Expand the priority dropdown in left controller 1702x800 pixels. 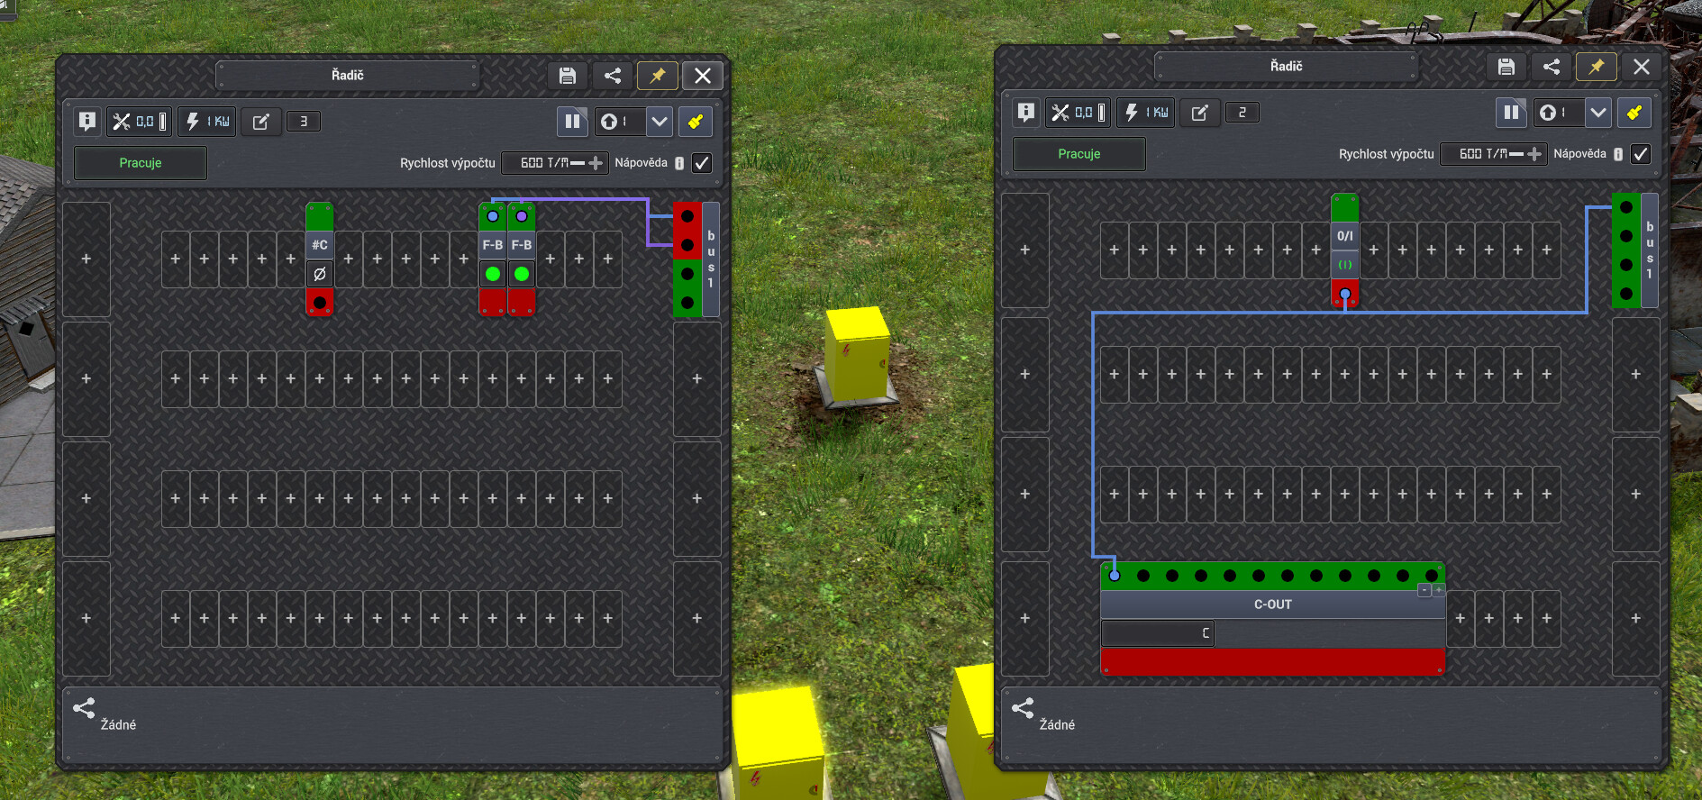click(660, 122)
